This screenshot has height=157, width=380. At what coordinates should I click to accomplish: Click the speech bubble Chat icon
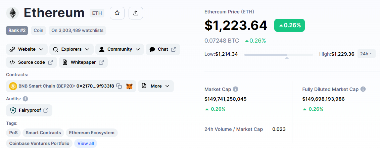[x=152, y=49]
